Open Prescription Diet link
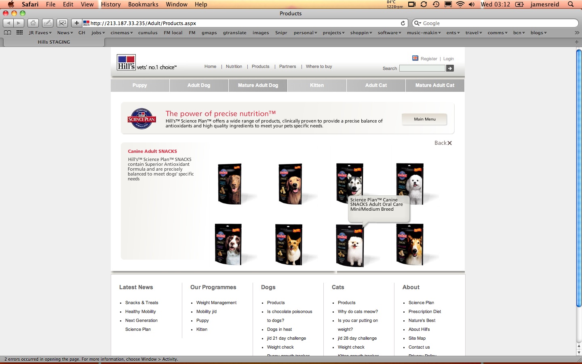 (425, 311)
